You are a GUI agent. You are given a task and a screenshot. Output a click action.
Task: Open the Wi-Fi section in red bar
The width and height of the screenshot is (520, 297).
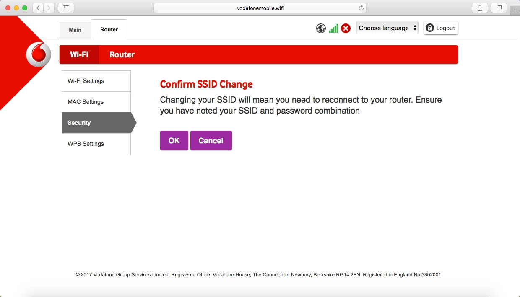tap(79, 54)
